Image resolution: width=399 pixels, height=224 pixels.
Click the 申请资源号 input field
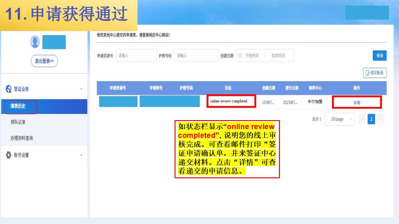(136, 56)
